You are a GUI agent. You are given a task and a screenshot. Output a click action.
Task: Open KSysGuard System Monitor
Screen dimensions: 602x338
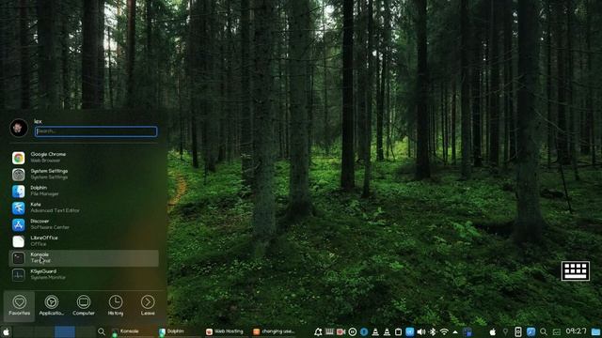[84, 274]
